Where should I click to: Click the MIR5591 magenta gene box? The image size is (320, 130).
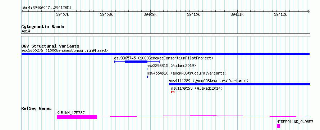[278, 126]
